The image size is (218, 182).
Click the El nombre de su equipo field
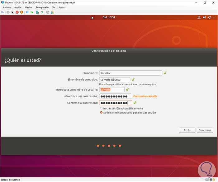(115, 80)
